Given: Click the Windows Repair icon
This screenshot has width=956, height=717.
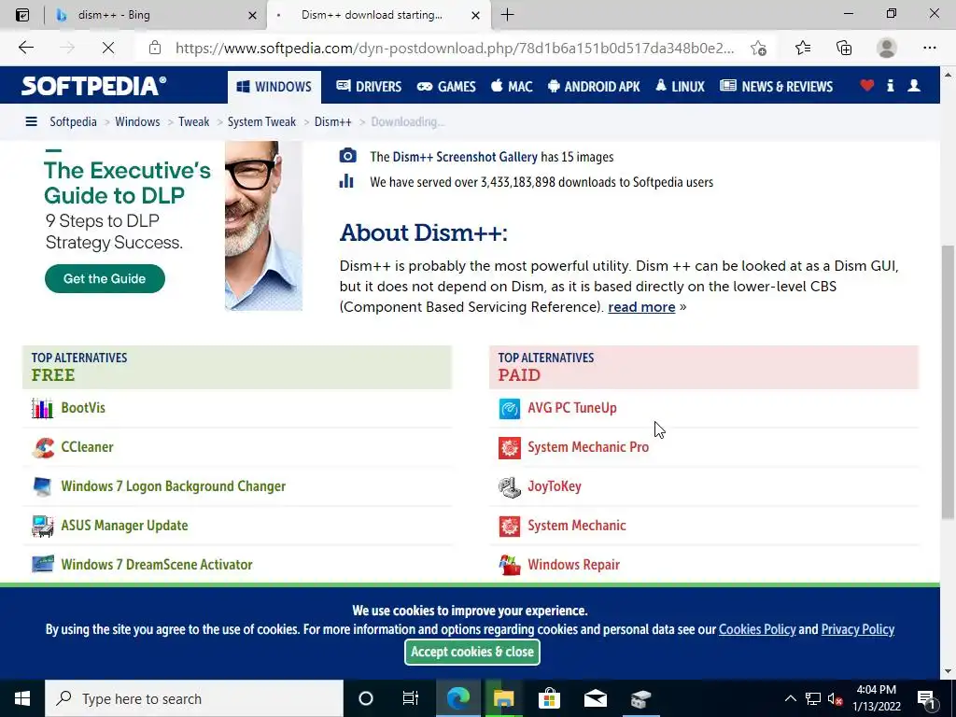Looking at the screenshot, I should coord(510,565).
